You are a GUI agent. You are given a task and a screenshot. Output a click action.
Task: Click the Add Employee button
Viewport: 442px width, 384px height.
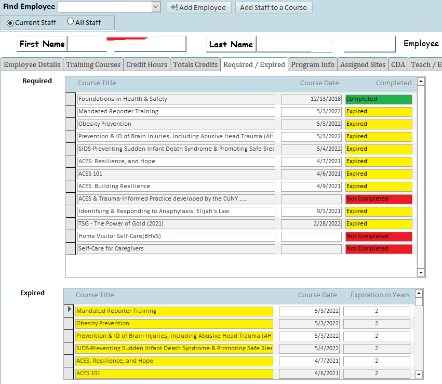point(198,7)
